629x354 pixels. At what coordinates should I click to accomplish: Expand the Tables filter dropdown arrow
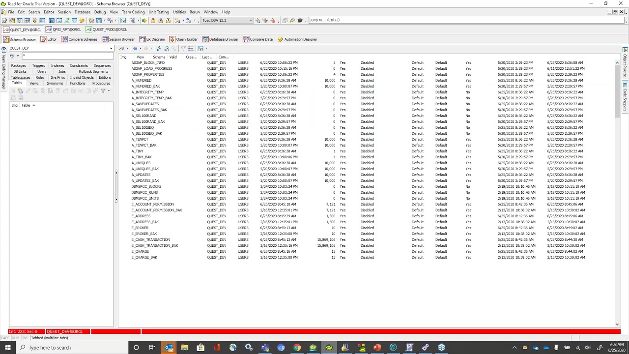tap(108, 91)
